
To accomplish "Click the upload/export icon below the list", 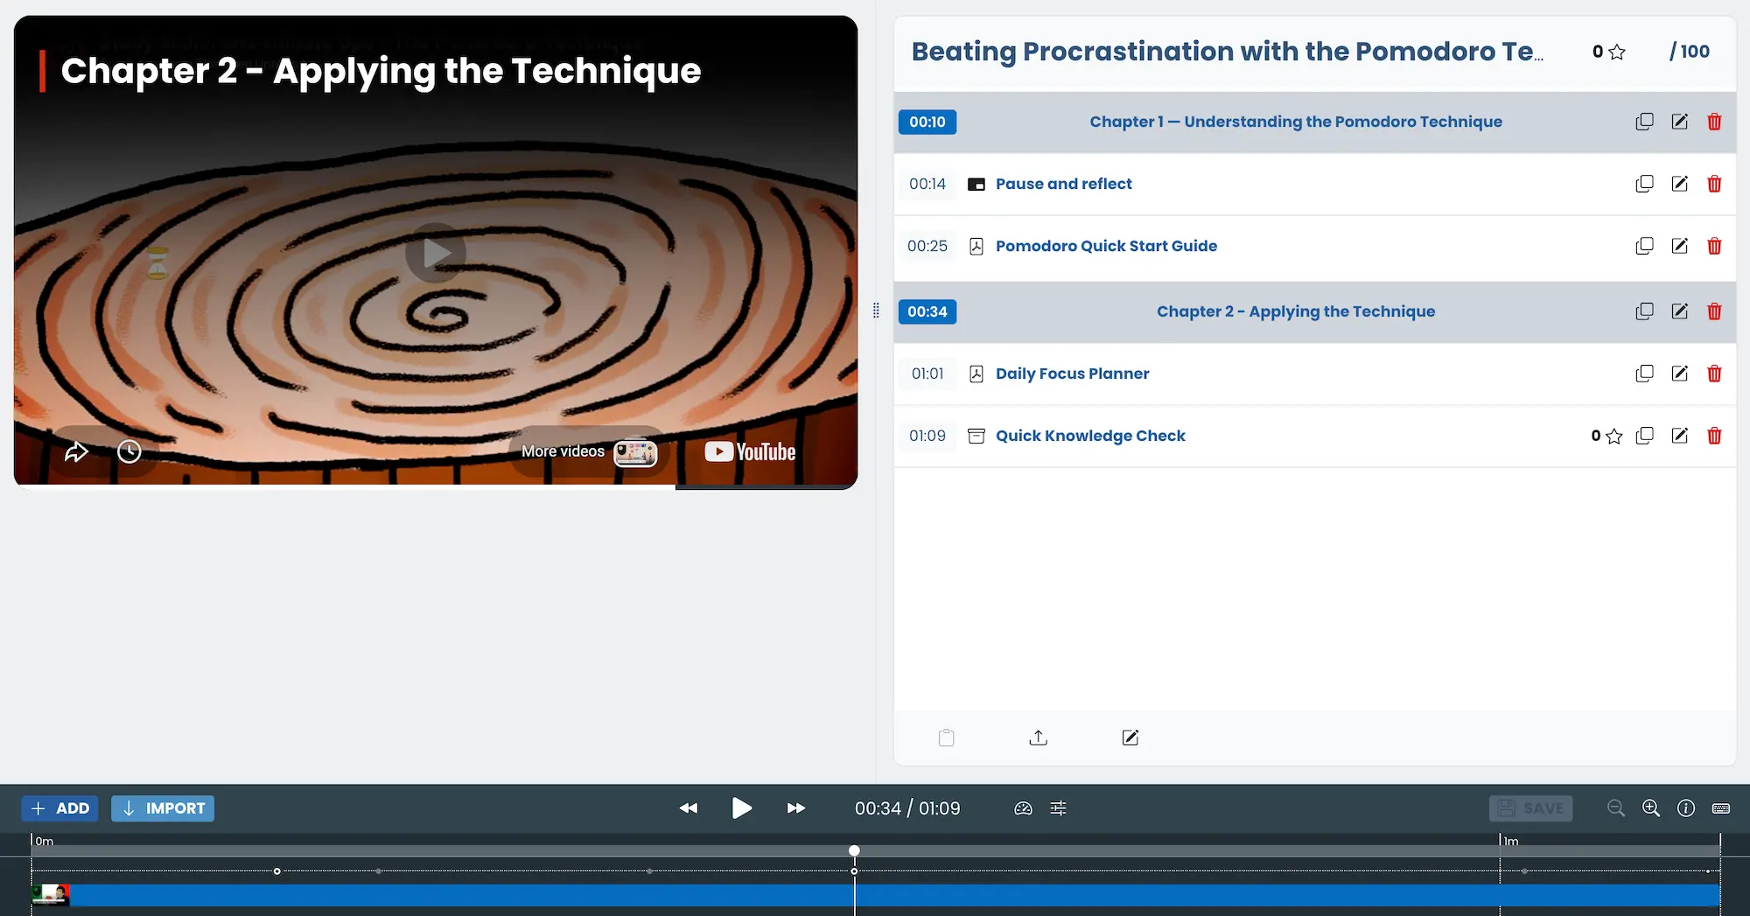I will point(1038,738).
